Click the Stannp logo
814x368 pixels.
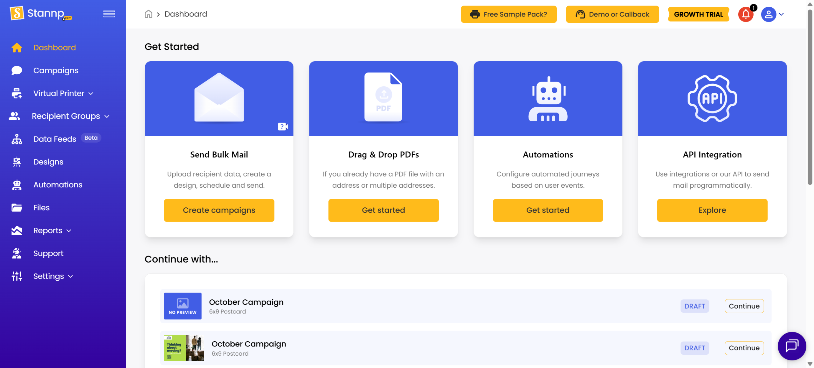pyautogui.click(x=41, y=13)
